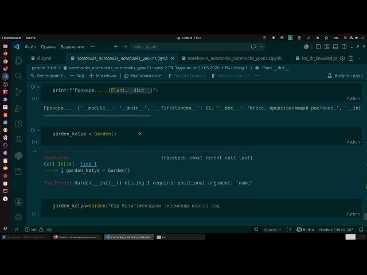Open the Run and Debug view

tap(18, 108)
